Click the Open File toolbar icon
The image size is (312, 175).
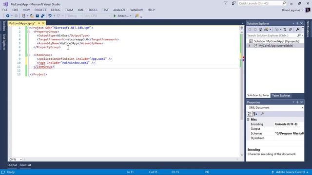tap(32, 16)
